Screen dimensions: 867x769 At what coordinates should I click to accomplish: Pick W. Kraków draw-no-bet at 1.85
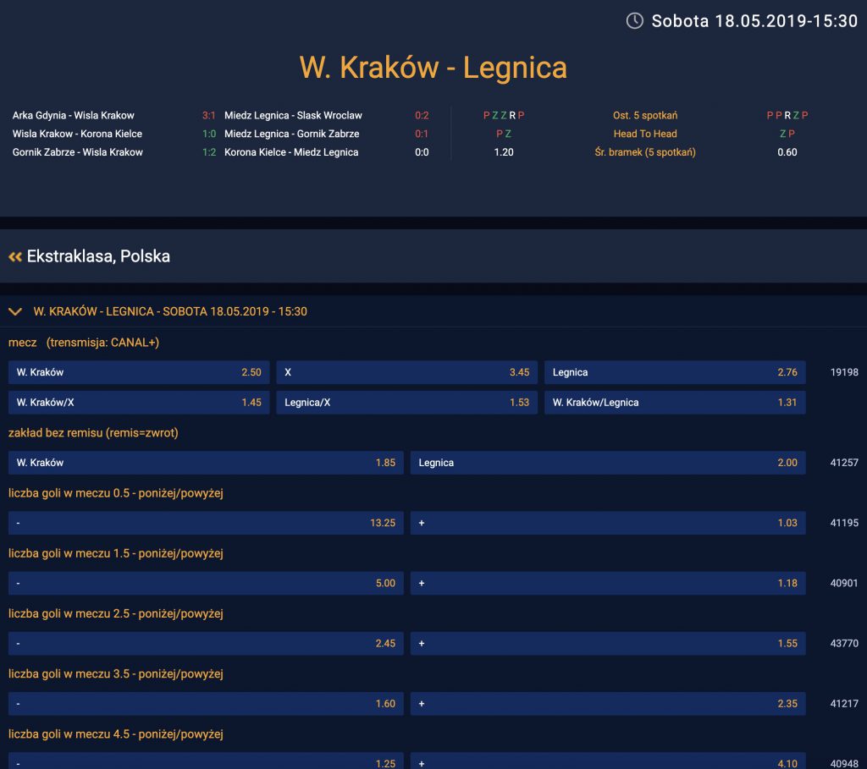(x=206, y=463)
